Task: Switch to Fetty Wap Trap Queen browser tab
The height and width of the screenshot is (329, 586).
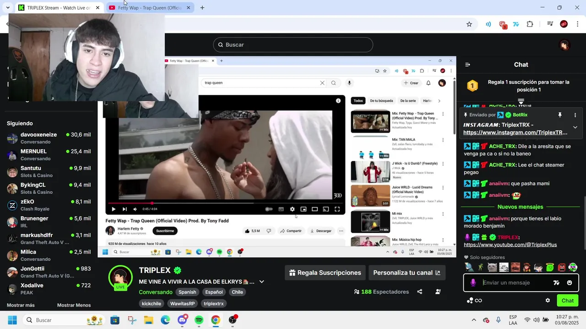Action: (151, 8)
